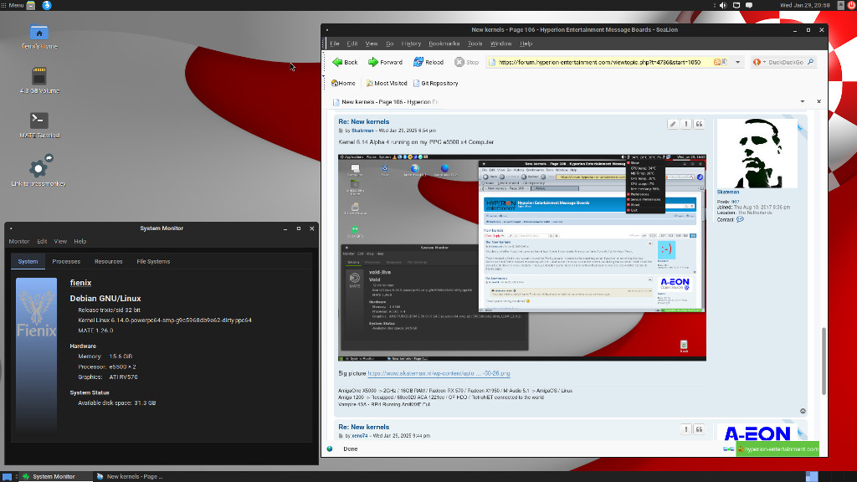Quote Skateman's post with quote icon
857x482 pixels.
[x=699, y=124]
